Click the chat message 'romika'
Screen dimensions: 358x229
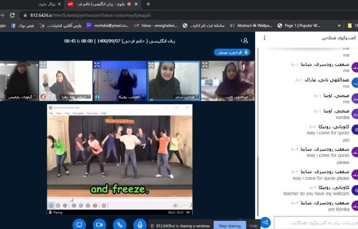coord(342,117)
